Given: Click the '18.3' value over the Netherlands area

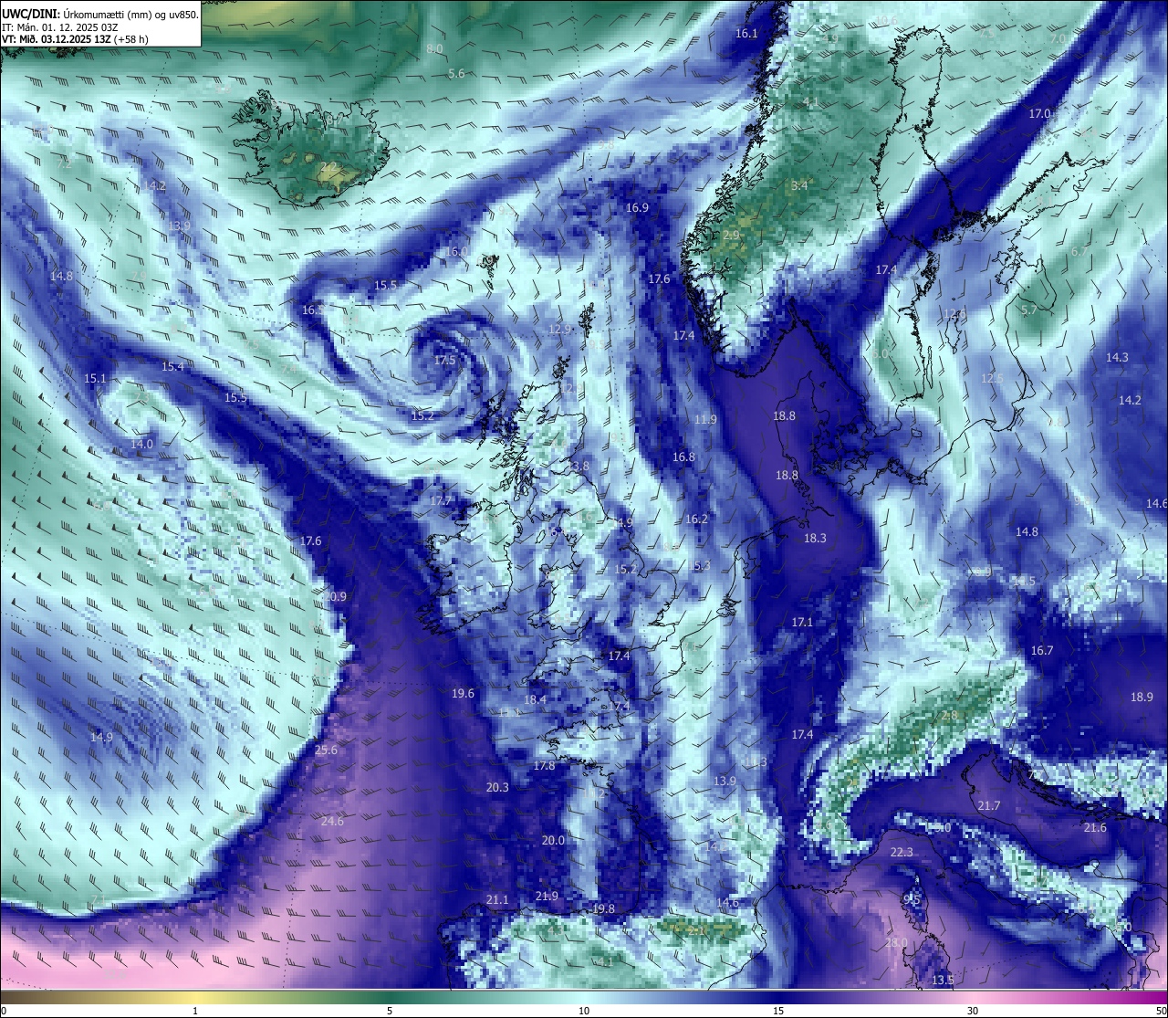Looking at the screenshot, I should [x=815, y=539].
